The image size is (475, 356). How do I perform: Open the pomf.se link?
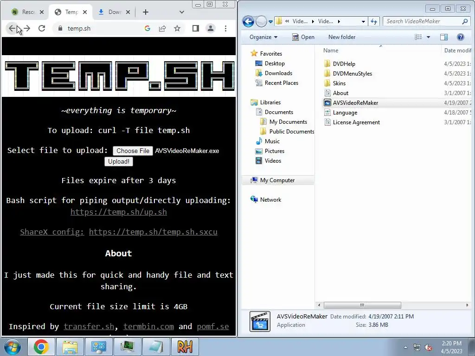pos(213,326)
